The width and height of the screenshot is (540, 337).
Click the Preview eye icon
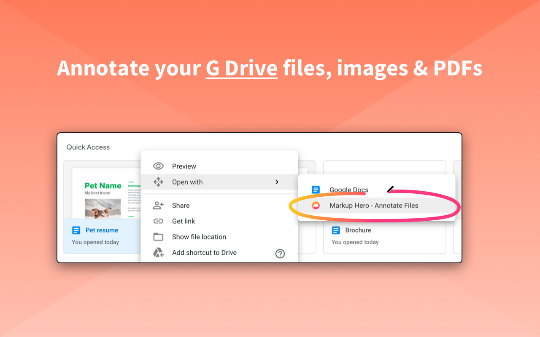pos(158,166)
